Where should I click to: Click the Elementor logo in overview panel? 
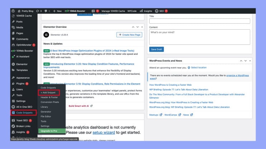(x=46, y=35)
